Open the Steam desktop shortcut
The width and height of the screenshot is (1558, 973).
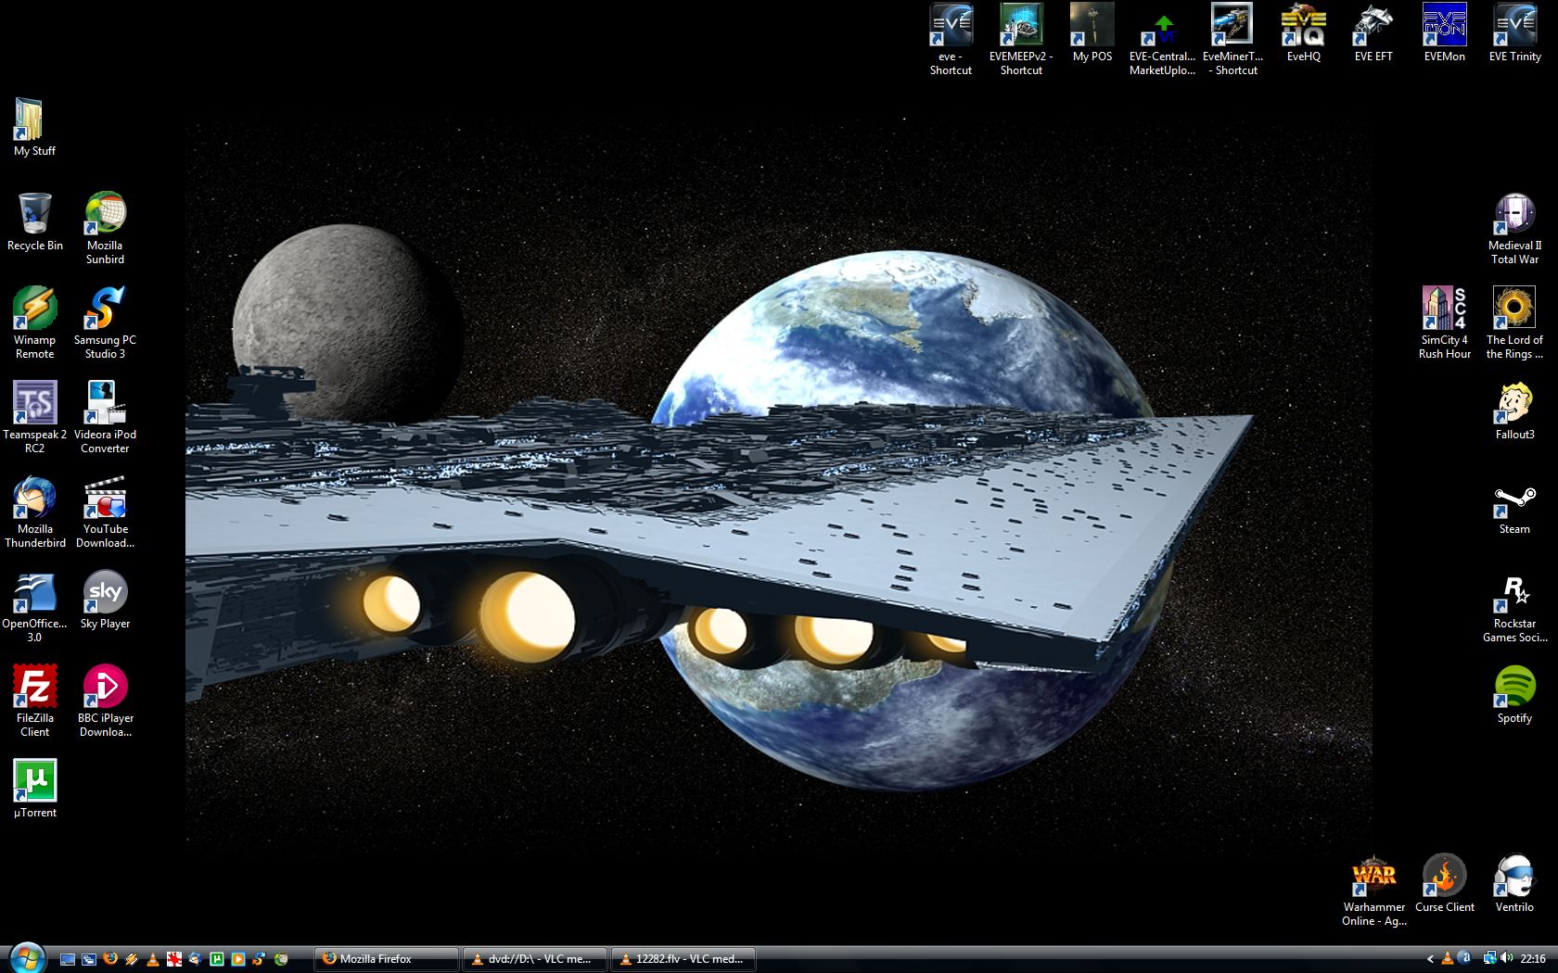1514,503
